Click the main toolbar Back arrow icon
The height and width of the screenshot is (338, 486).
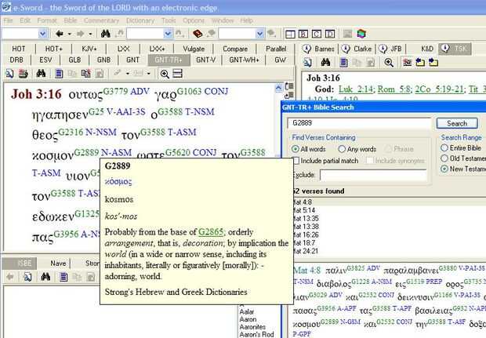click(x=60, y=34)
